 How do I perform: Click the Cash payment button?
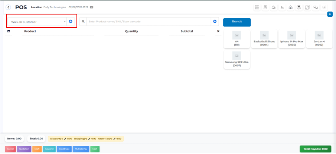[95, 149]
